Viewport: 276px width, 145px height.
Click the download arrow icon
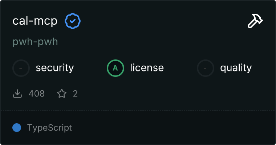[x=17, y=94]
